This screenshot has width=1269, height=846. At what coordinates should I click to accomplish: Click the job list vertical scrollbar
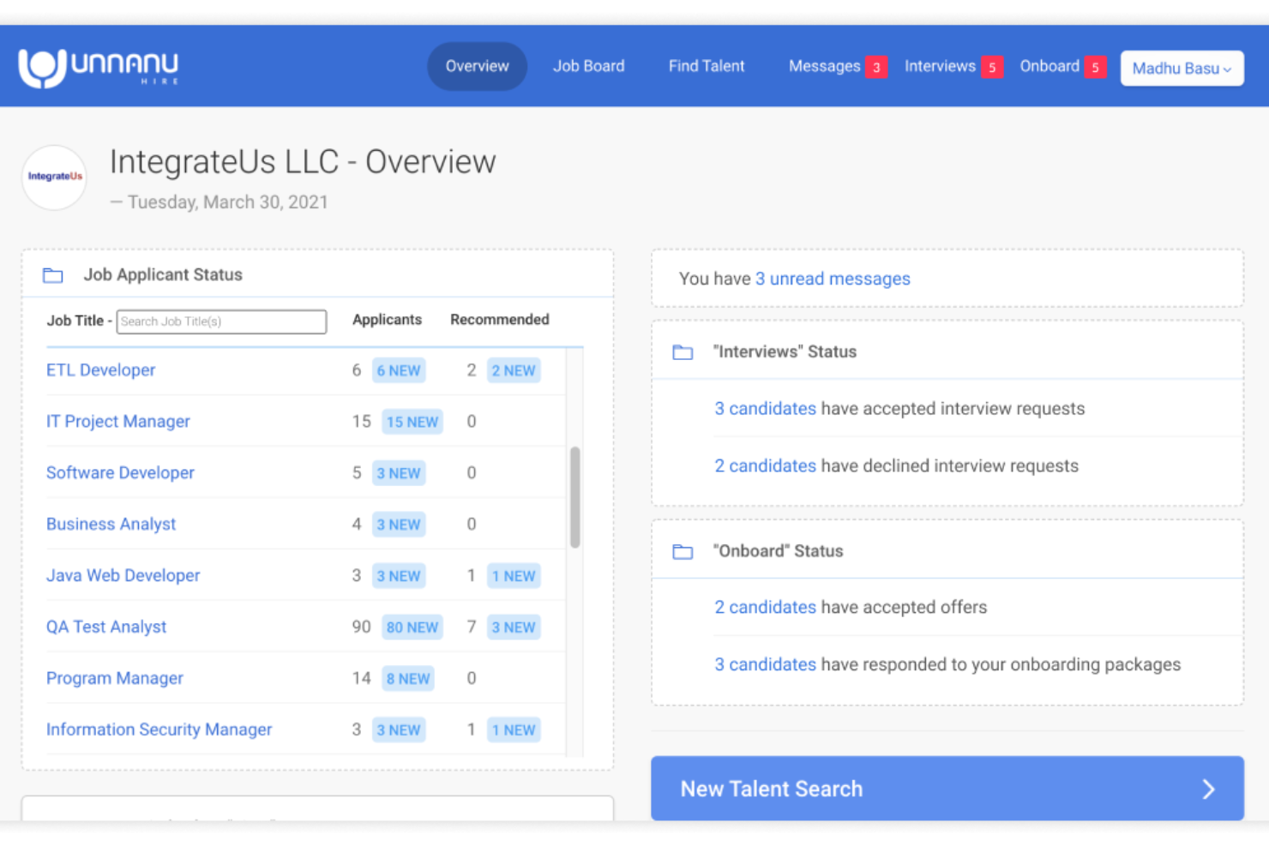point(574,497)
